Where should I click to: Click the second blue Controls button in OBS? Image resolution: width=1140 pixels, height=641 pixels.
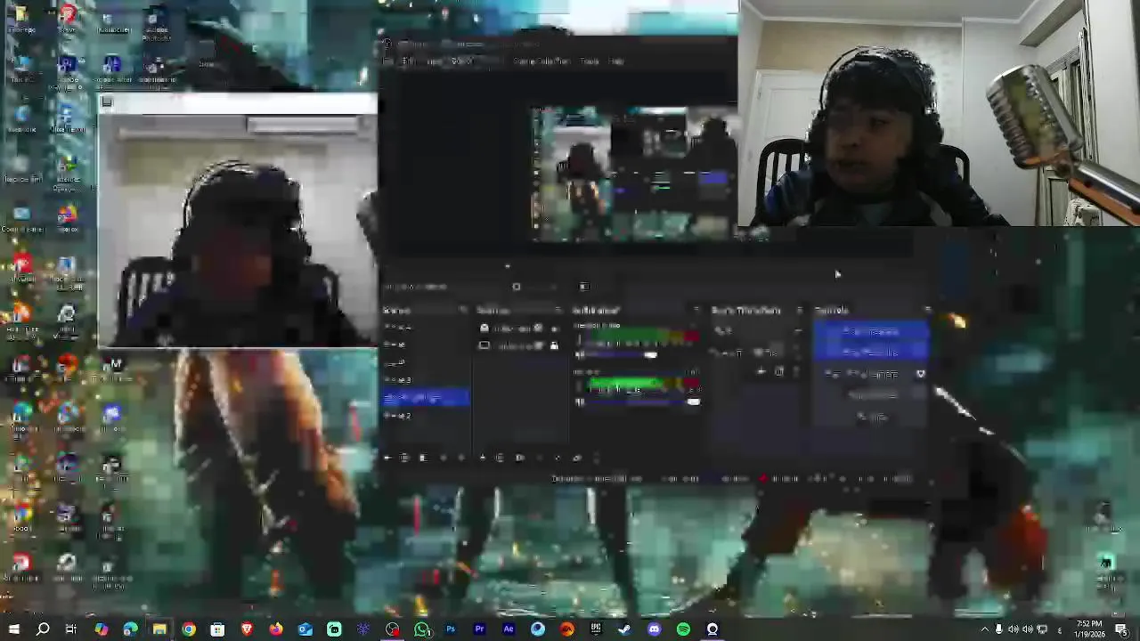872,352
